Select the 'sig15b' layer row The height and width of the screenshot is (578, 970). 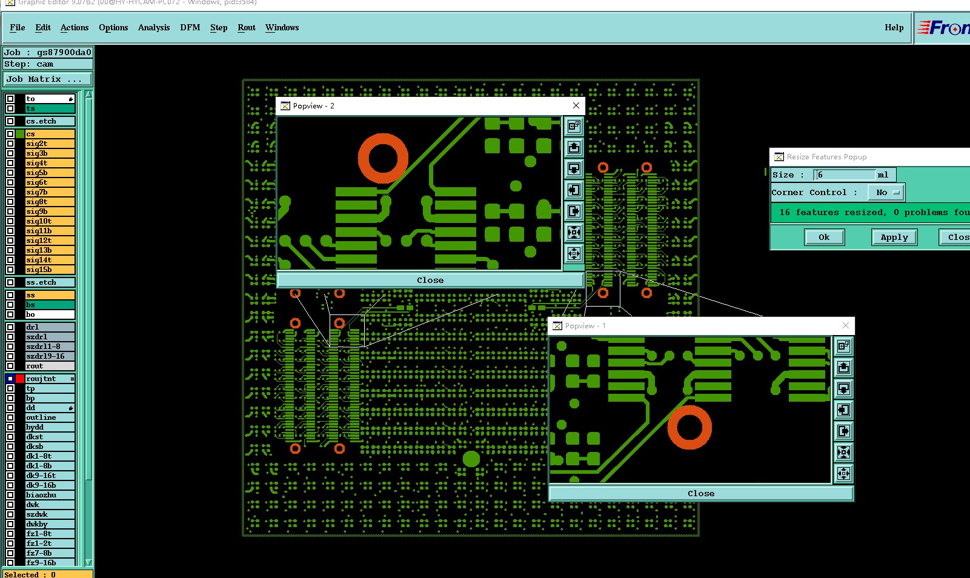coord(50,270)
